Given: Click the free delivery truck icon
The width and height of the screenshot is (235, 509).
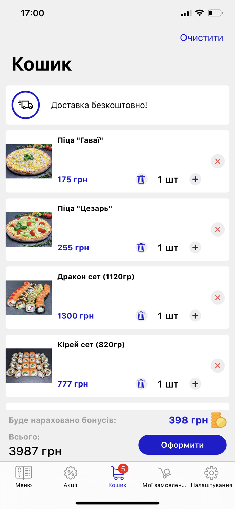Looking at the screenshot, I should (x=25, y=105).
